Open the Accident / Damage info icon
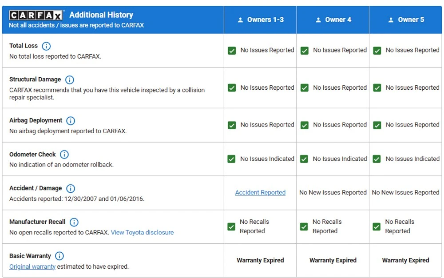 [71, 189]
